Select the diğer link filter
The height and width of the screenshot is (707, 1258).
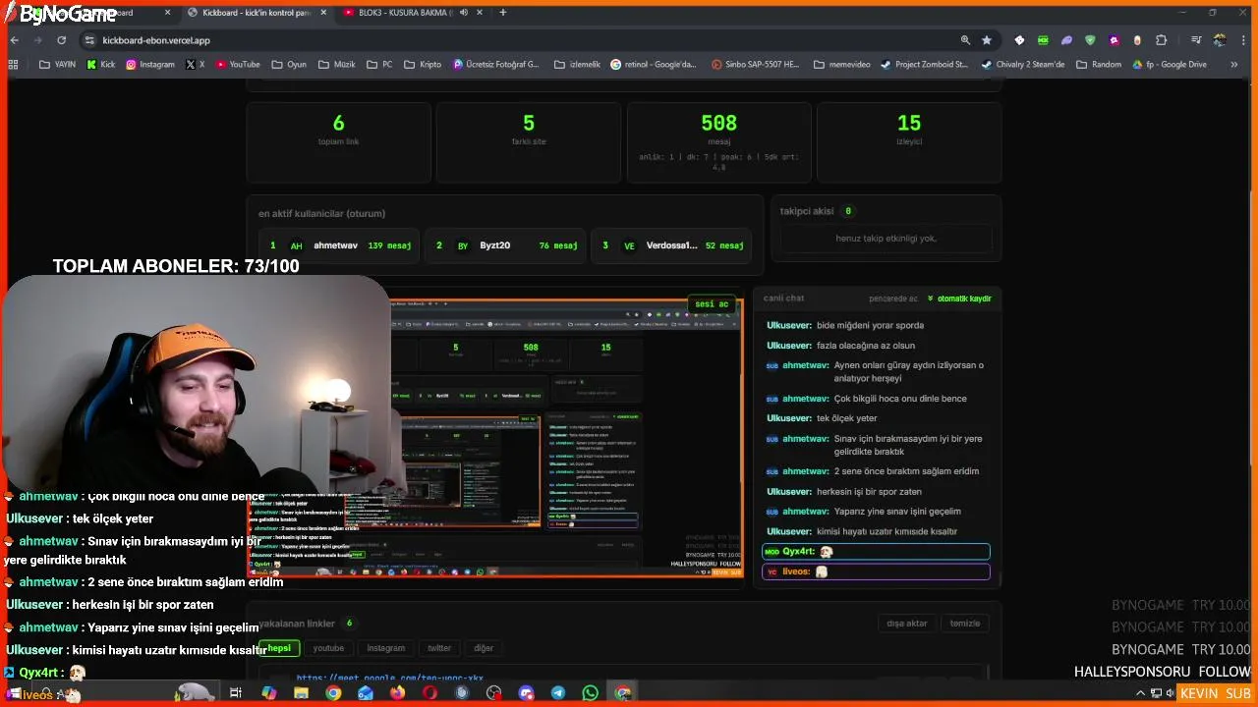coord(484,648)
